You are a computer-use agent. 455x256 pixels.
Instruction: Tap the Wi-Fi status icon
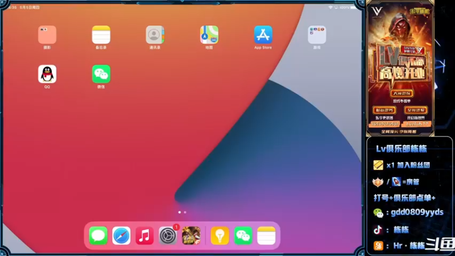[x=330, y=7]
